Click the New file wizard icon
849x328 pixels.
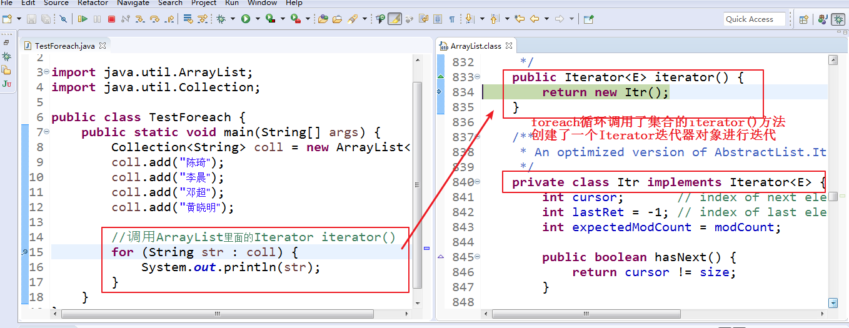tap(6, 19)
